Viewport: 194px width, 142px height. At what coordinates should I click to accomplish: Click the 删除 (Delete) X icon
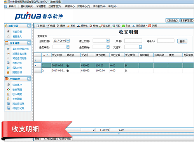tap(58, 26)
